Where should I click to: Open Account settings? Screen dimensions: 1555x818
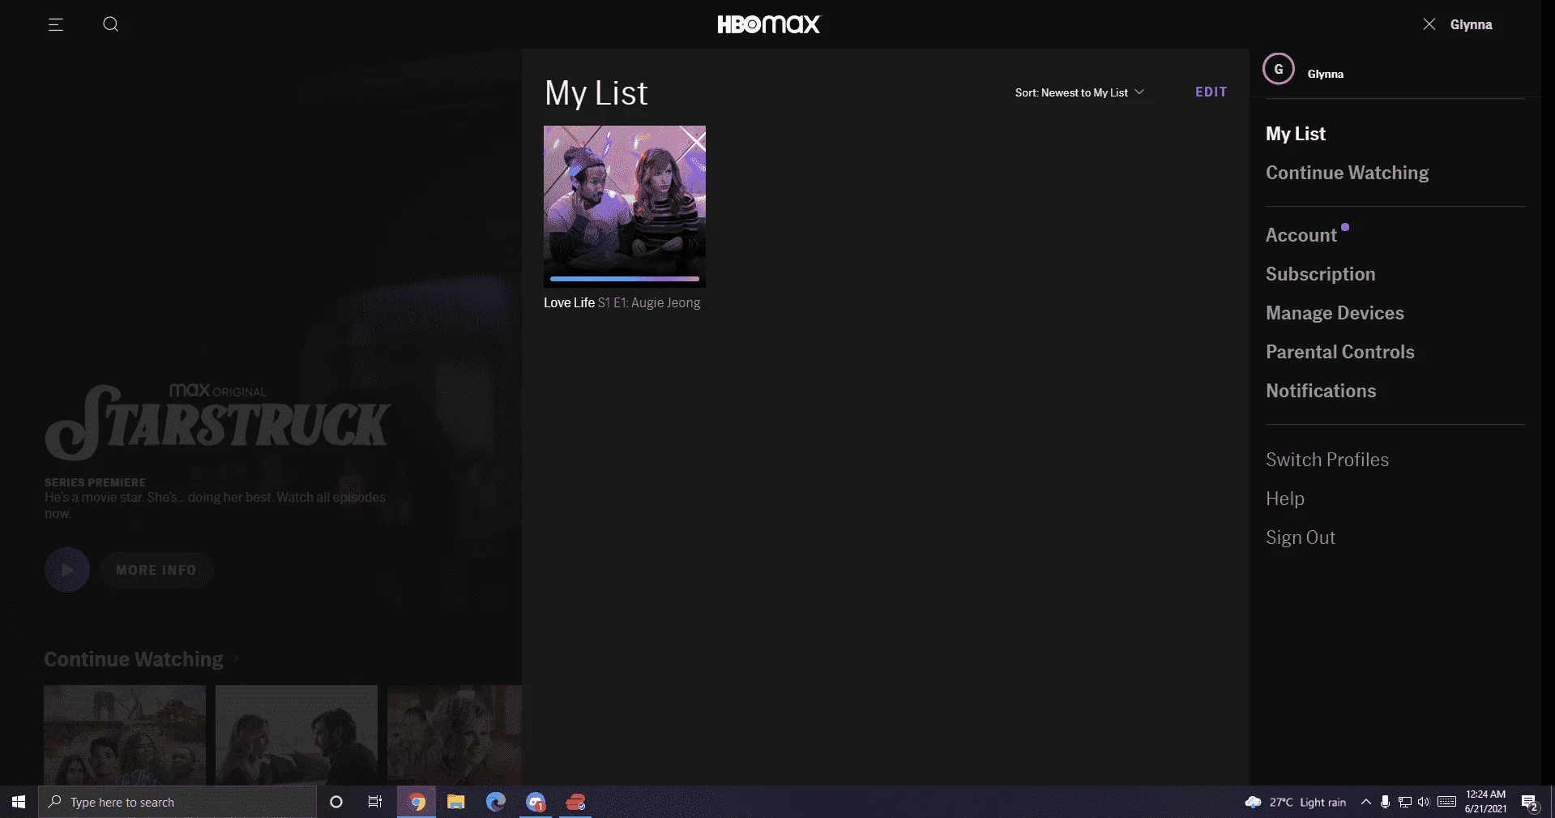click(x=1301, y=235)
